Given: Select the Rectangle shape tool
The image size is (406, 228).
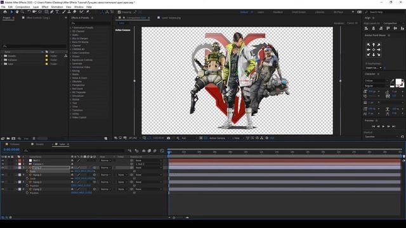Looking at the screenshot, I should (46, 12).
